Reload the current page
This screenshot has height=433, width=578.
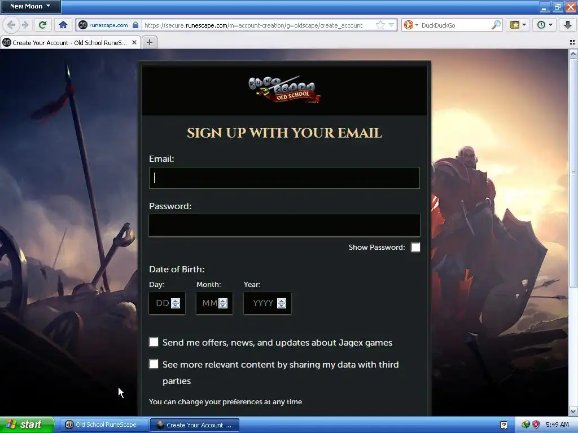[42, 25]
